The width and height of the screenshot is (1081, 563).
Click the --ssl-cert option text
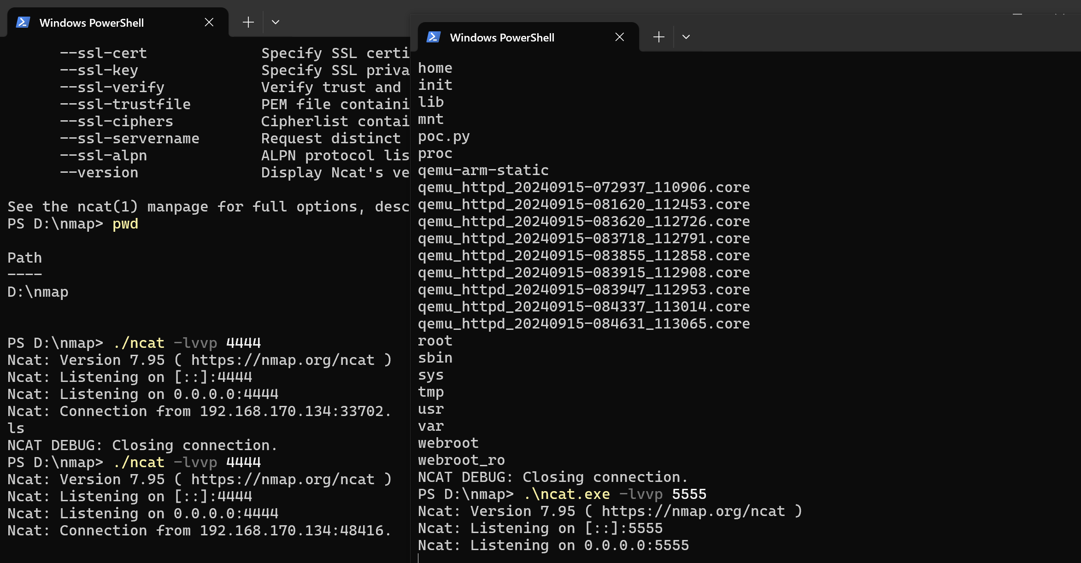point(103,53)
